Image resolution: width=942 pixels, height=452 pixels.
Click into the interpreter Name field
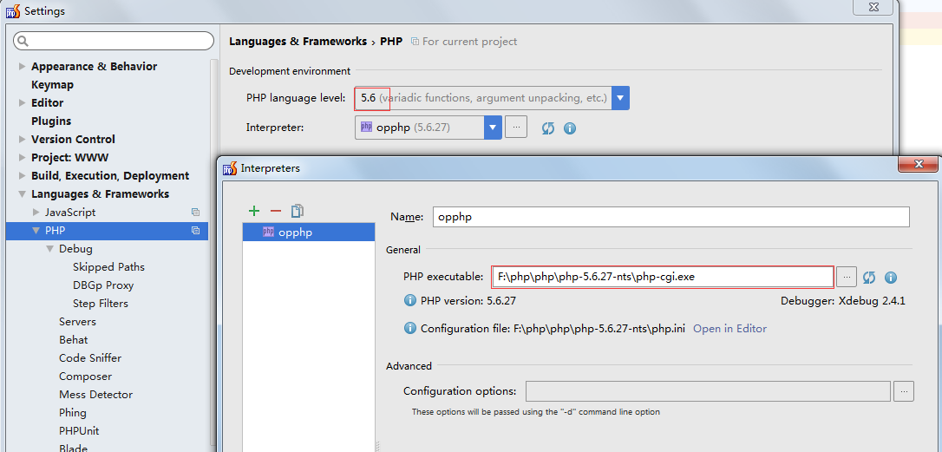click(671, 217)
